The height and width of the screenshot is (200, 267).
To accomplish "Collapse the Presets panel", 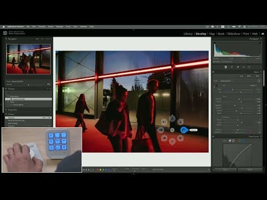I will pos(6,89).
